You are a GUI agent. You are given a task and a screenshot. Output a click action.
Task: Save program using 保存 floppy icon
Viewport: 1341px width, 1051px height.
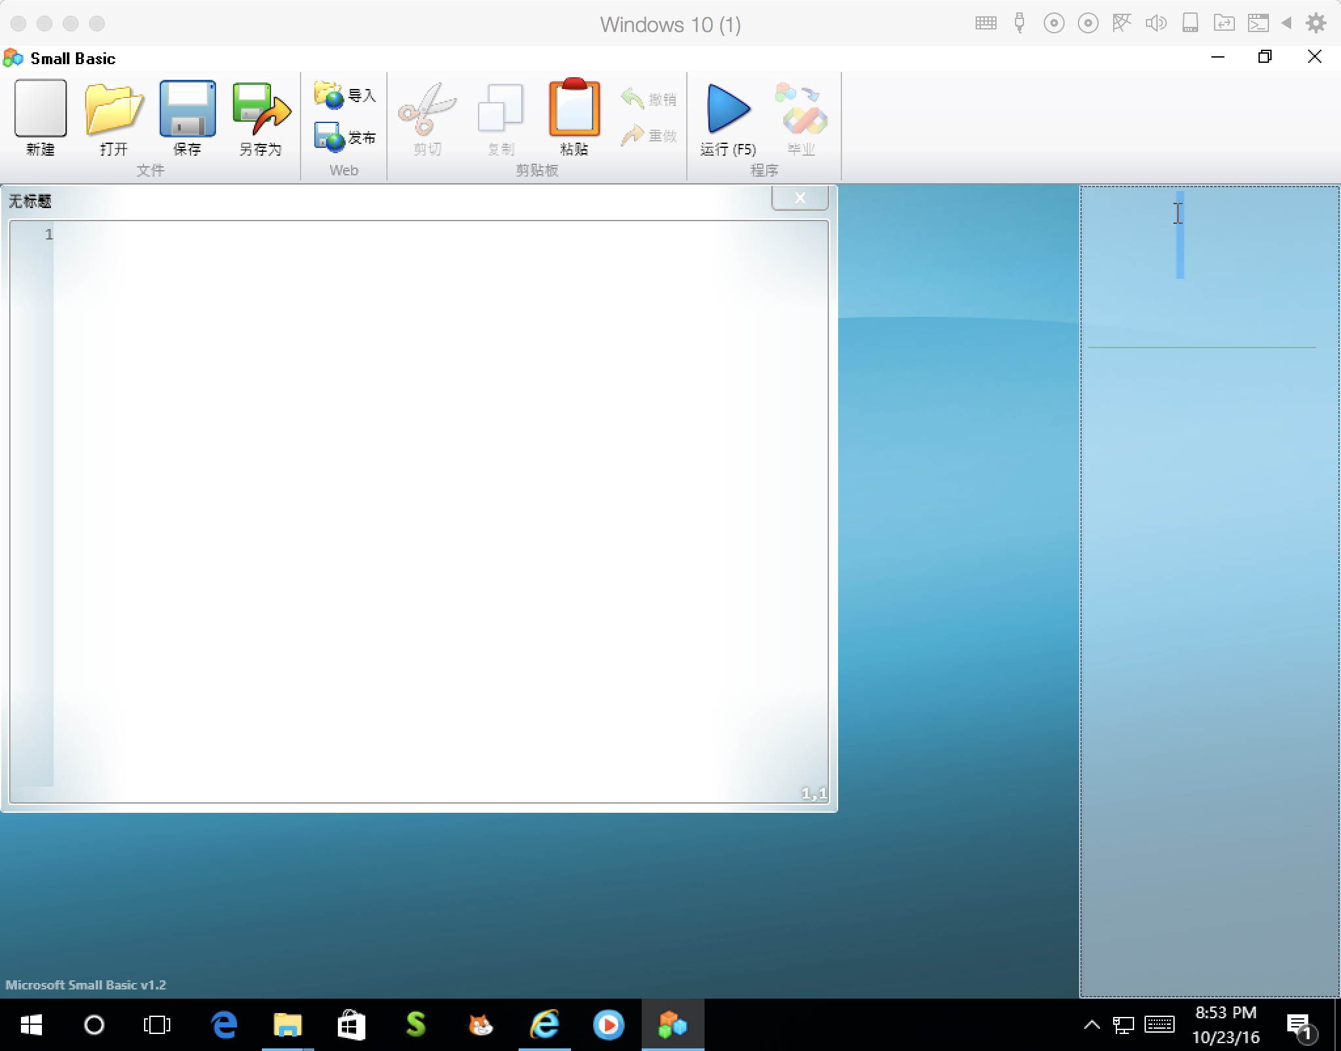click(x=187, y=109)
